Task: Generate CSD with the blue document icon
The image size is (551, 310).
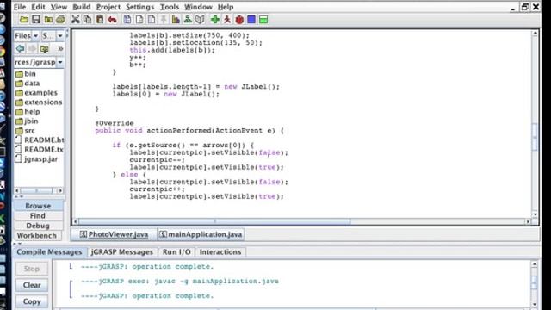Action: (127, 20)
